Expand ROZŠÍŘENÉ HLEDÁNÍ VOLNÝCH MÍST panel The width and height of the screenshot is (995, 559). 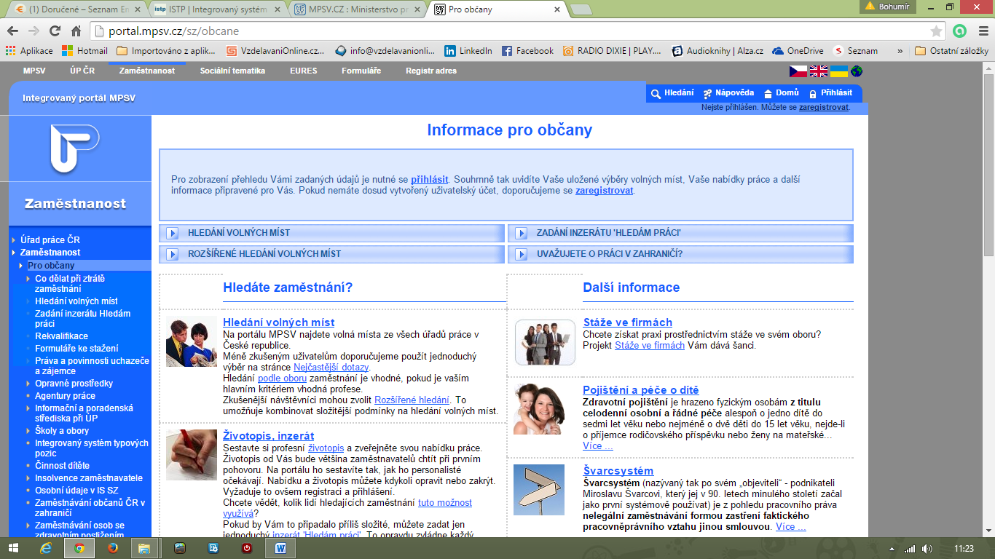[331, 254]
